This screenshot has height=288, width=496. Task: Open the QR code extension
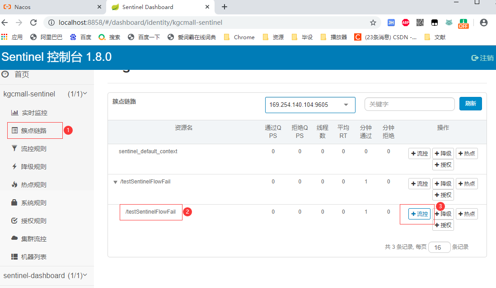tap(420, 23)
